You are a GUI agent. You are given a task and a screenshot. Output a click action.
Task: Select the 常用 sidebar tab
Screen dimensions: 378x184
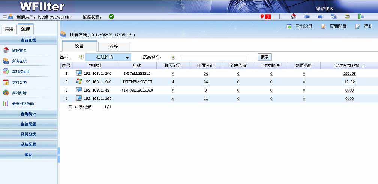click(9, 29)
